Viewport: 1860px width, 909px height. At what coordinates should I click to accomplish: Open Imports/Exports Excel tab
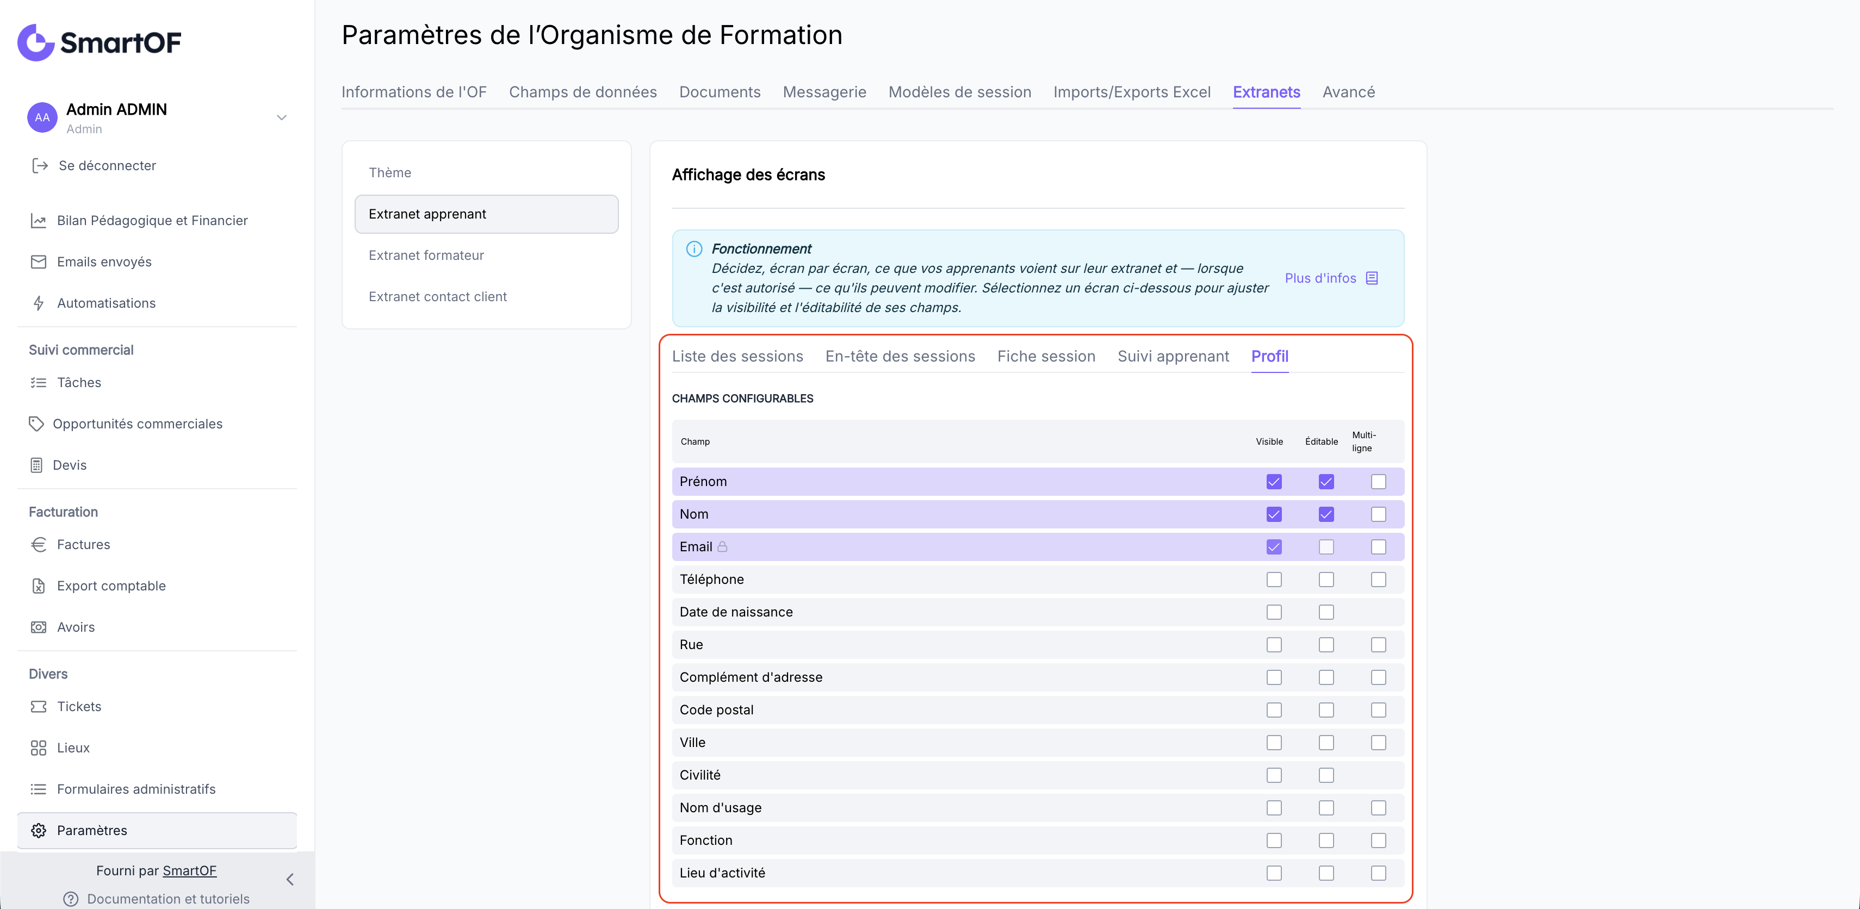pyautogui.click(x=1131, y=92)
